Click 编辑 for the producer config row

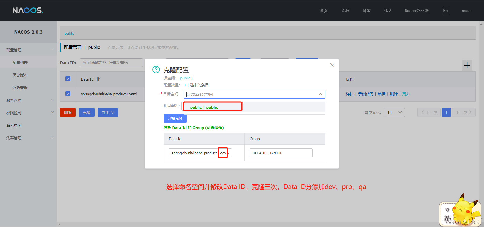[382, 94]
